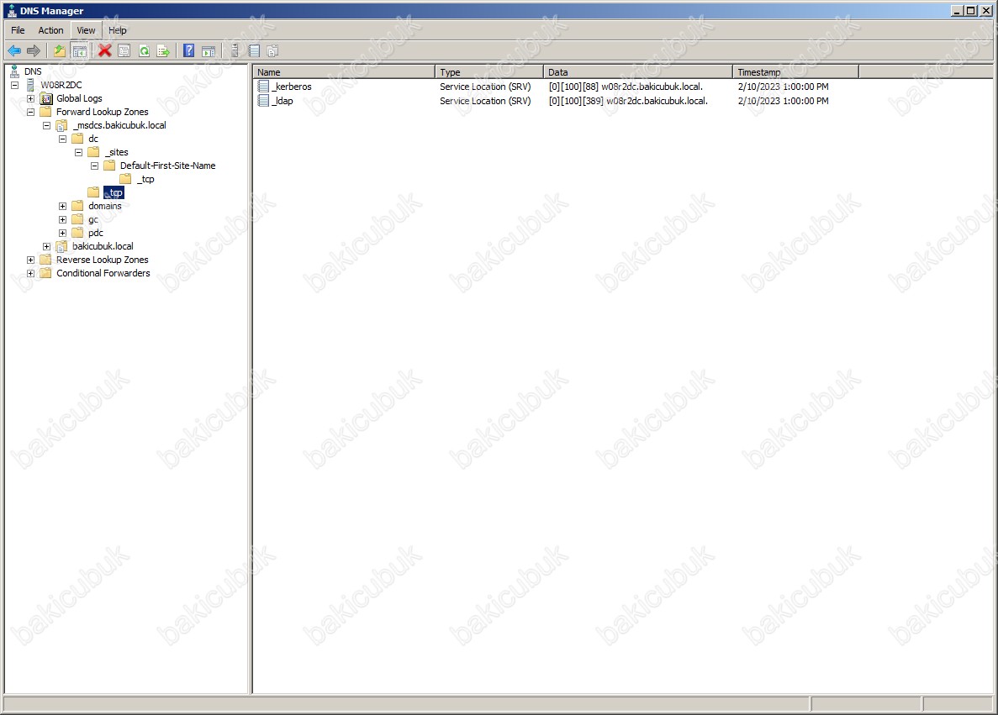Click the red X Delete icon
The image size is (998, 715).
point(105,51)
